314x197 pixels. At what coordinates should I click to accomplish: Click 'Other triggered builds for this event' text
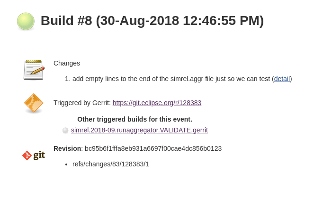[135, 119]
